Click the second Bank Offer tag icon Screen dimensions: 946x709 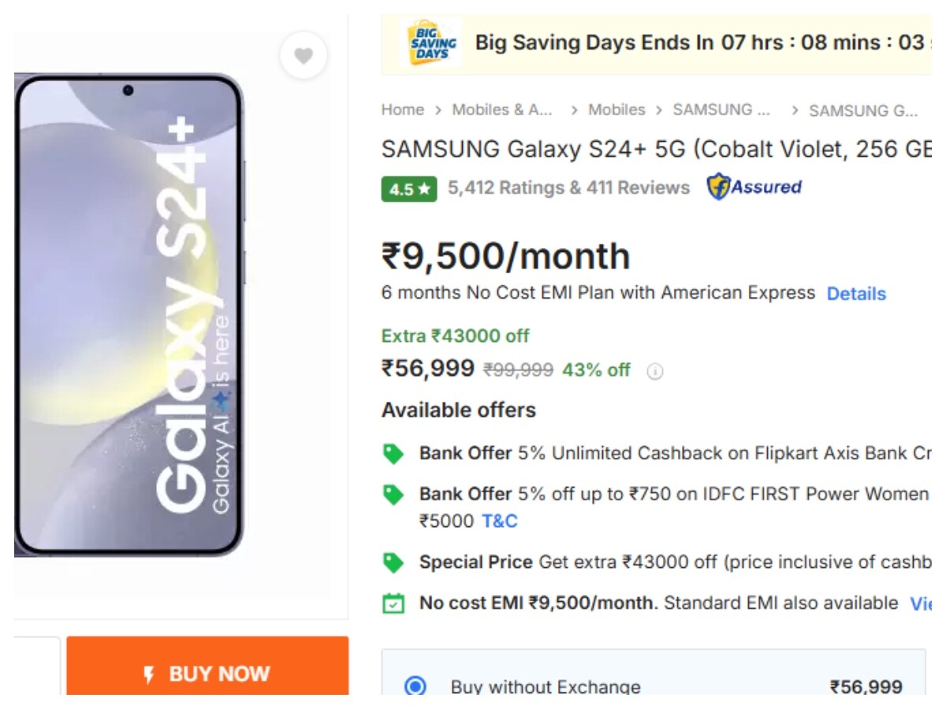point(393,495)
